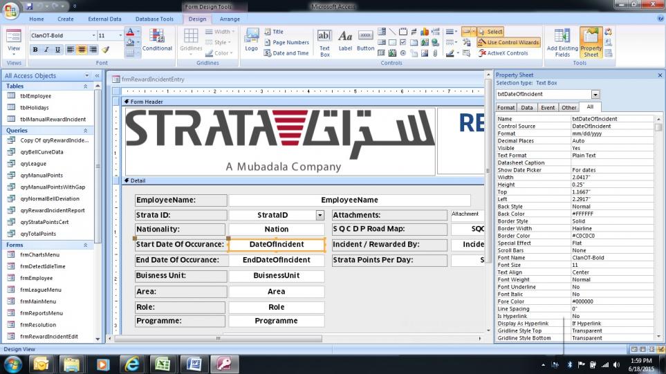This screenshot has height=374, width=666.
Task: Open Conditional formatting
Action: [157, 40]
